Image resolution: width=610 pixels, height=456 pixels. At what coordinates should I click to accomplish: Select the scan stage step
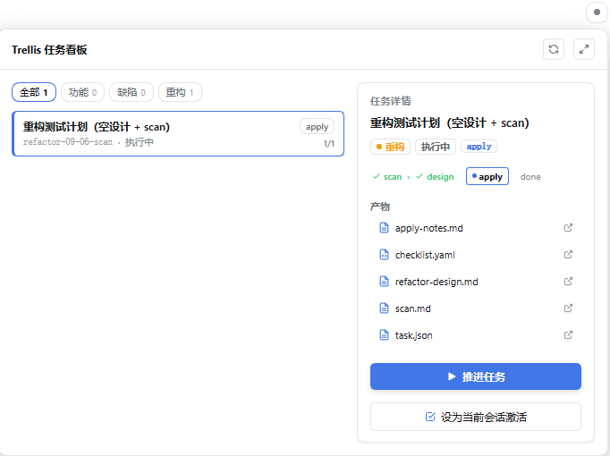coord(387,177)
